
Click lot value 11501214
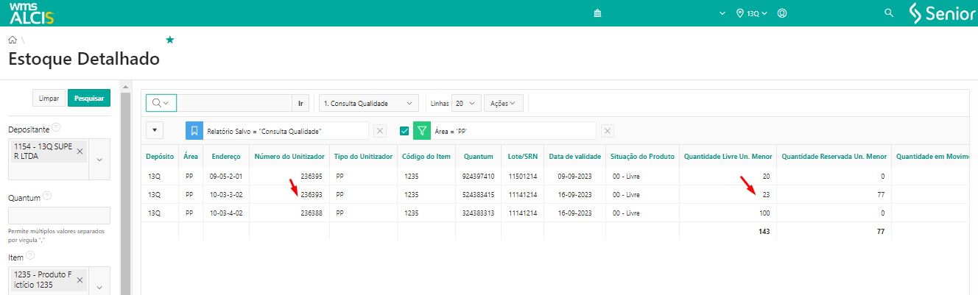point(523,177)
